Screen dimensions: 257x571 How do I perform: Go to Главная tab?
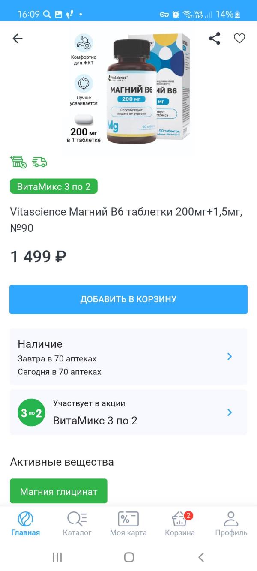pos(26,524)
